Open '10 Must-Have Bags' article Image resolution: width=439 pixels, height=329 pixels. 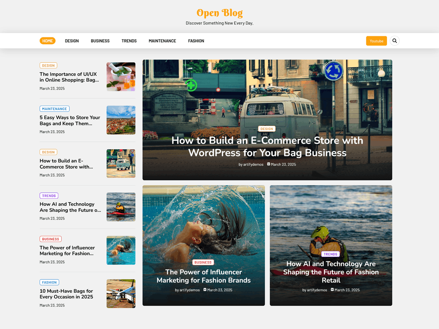coord(67,294)
